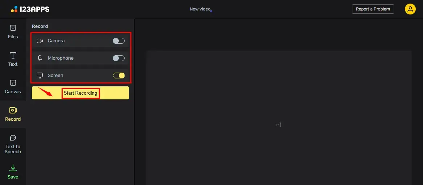Enable the Camera toggle
This screenshot has width=423, height=185.
coord(118,41)
